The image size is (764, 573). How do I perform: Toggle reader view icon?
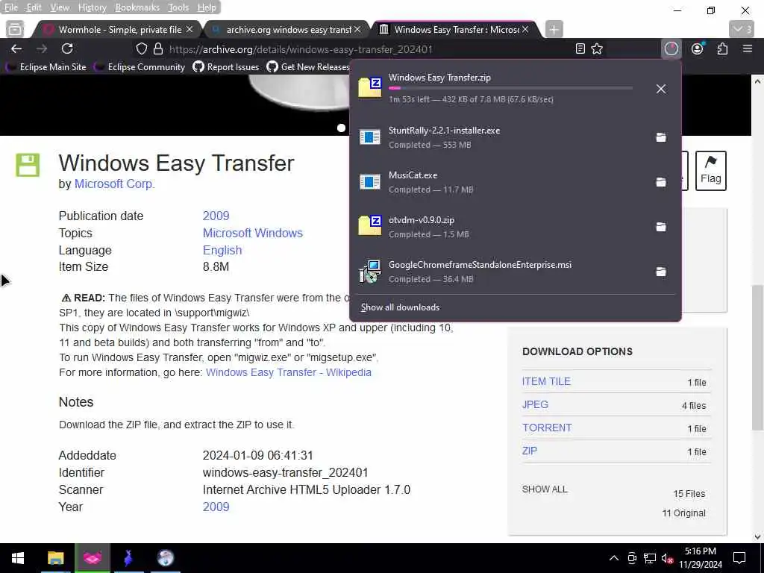(x=580, y=48)
